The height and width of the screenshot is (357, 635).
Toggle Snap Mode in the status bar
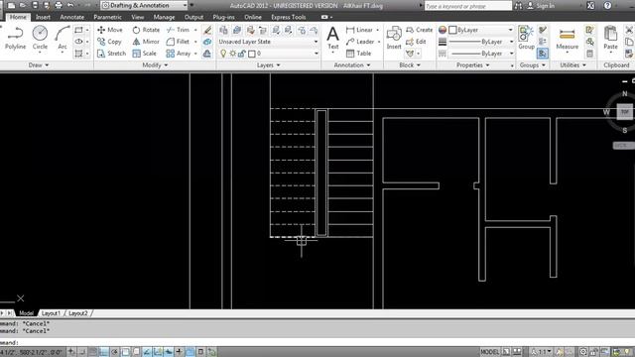point(82,352)
